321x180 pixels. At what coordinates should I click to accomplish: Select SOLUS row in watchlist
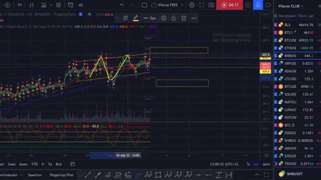click(297, 94)
